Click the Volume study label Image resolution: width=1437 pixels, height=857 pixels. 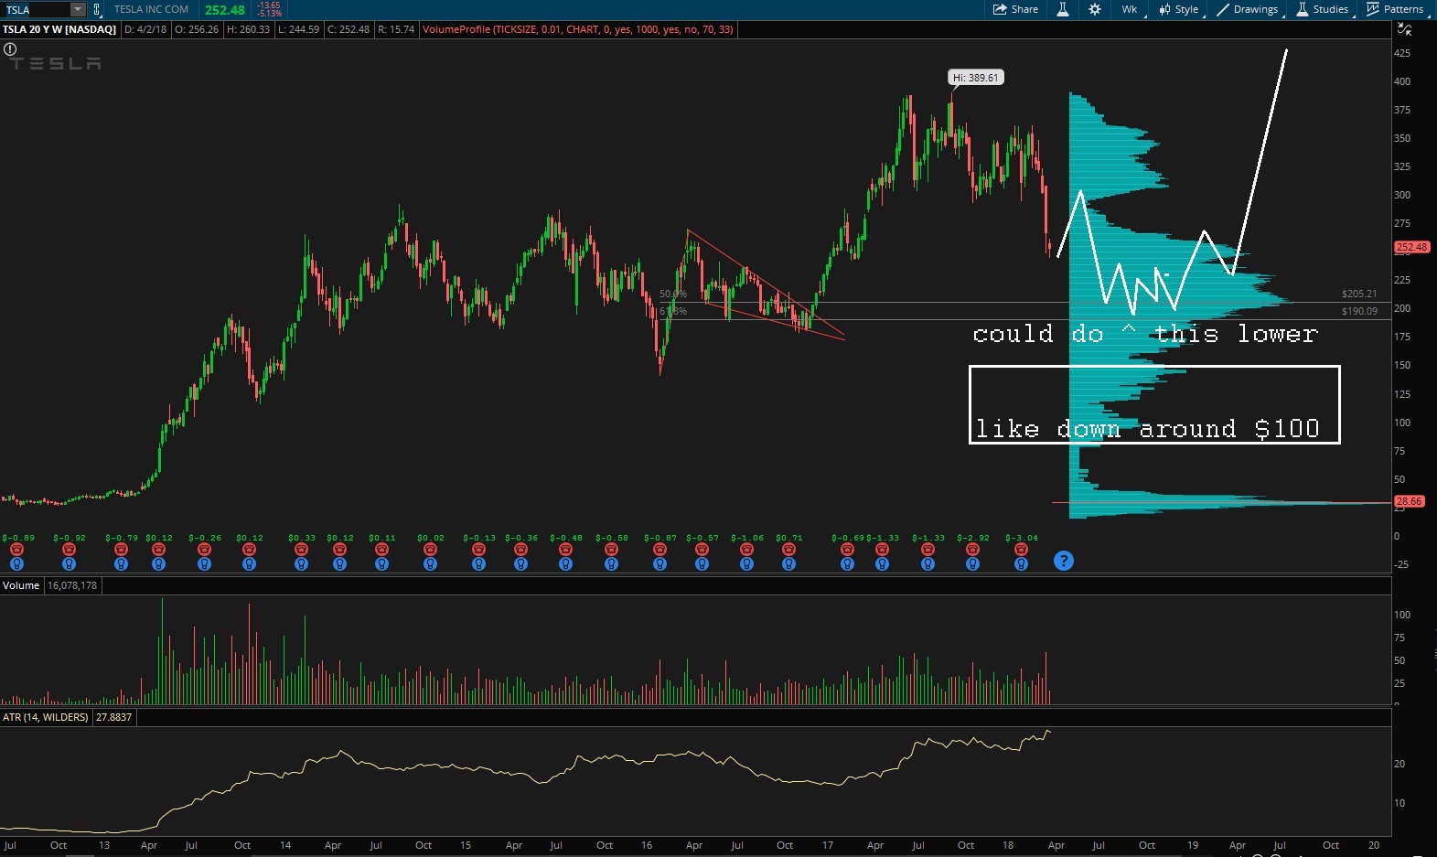click(x=21, y=585)
